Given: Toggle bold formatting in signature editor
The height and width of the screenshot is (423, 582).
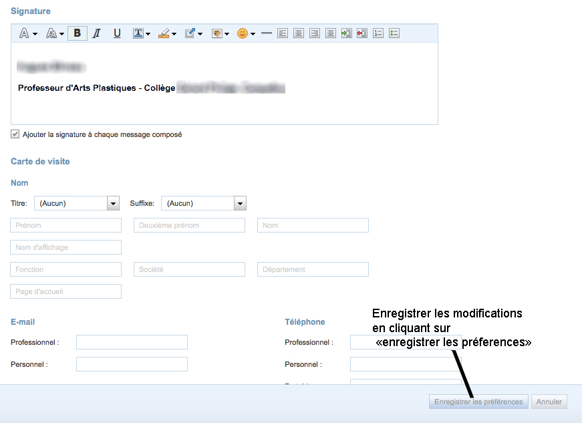Looking at the screenshot, I should (x=77, y=33).
